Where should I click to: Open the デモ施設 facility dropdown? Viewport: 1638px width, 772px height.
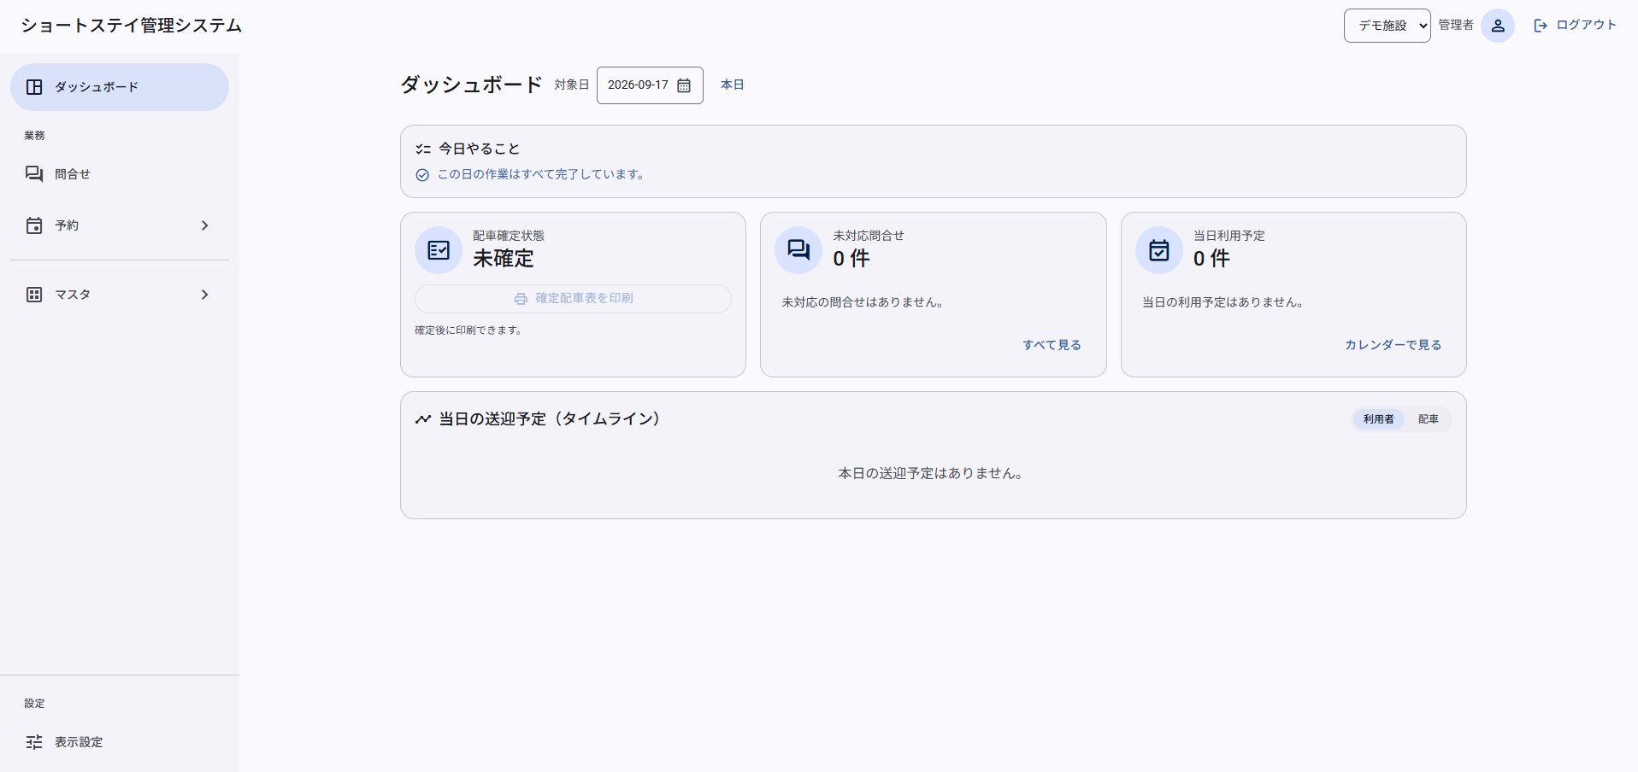[x=1387, y=26]
